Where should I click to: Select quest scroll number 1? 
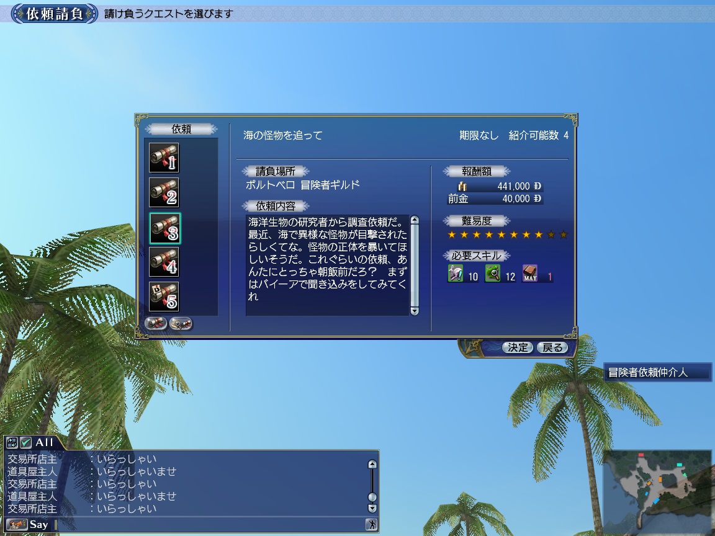pyautogui.click(x=164, y=158)
